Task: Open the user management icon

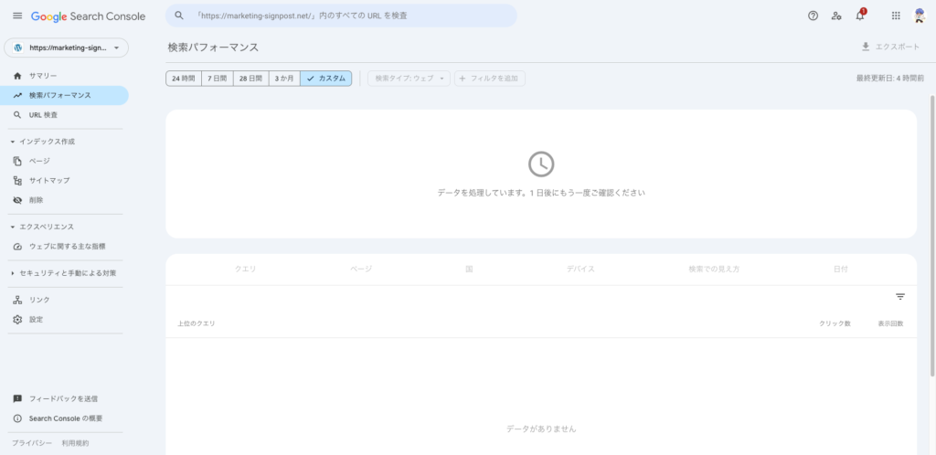Action: [836, 16]
